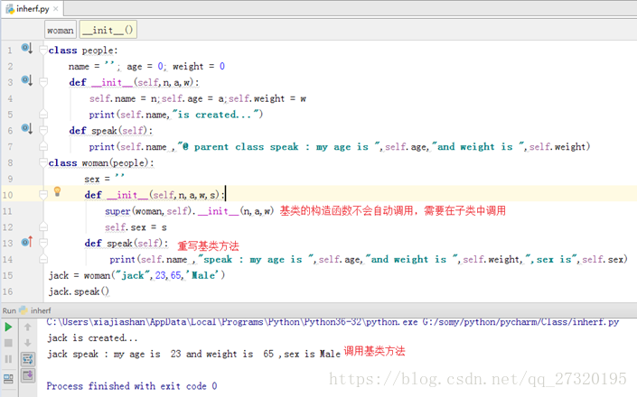
Task: Click line number 8 in gutter
Action: (x=10, y=163)
